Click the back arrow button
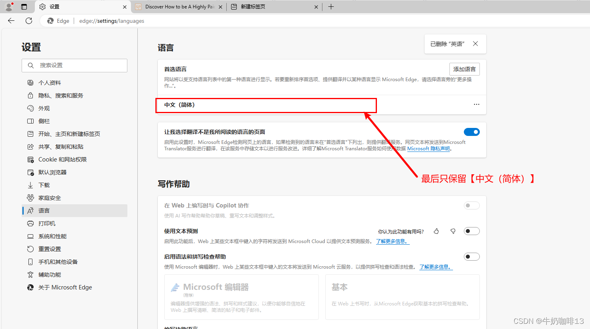 point(11,21)
